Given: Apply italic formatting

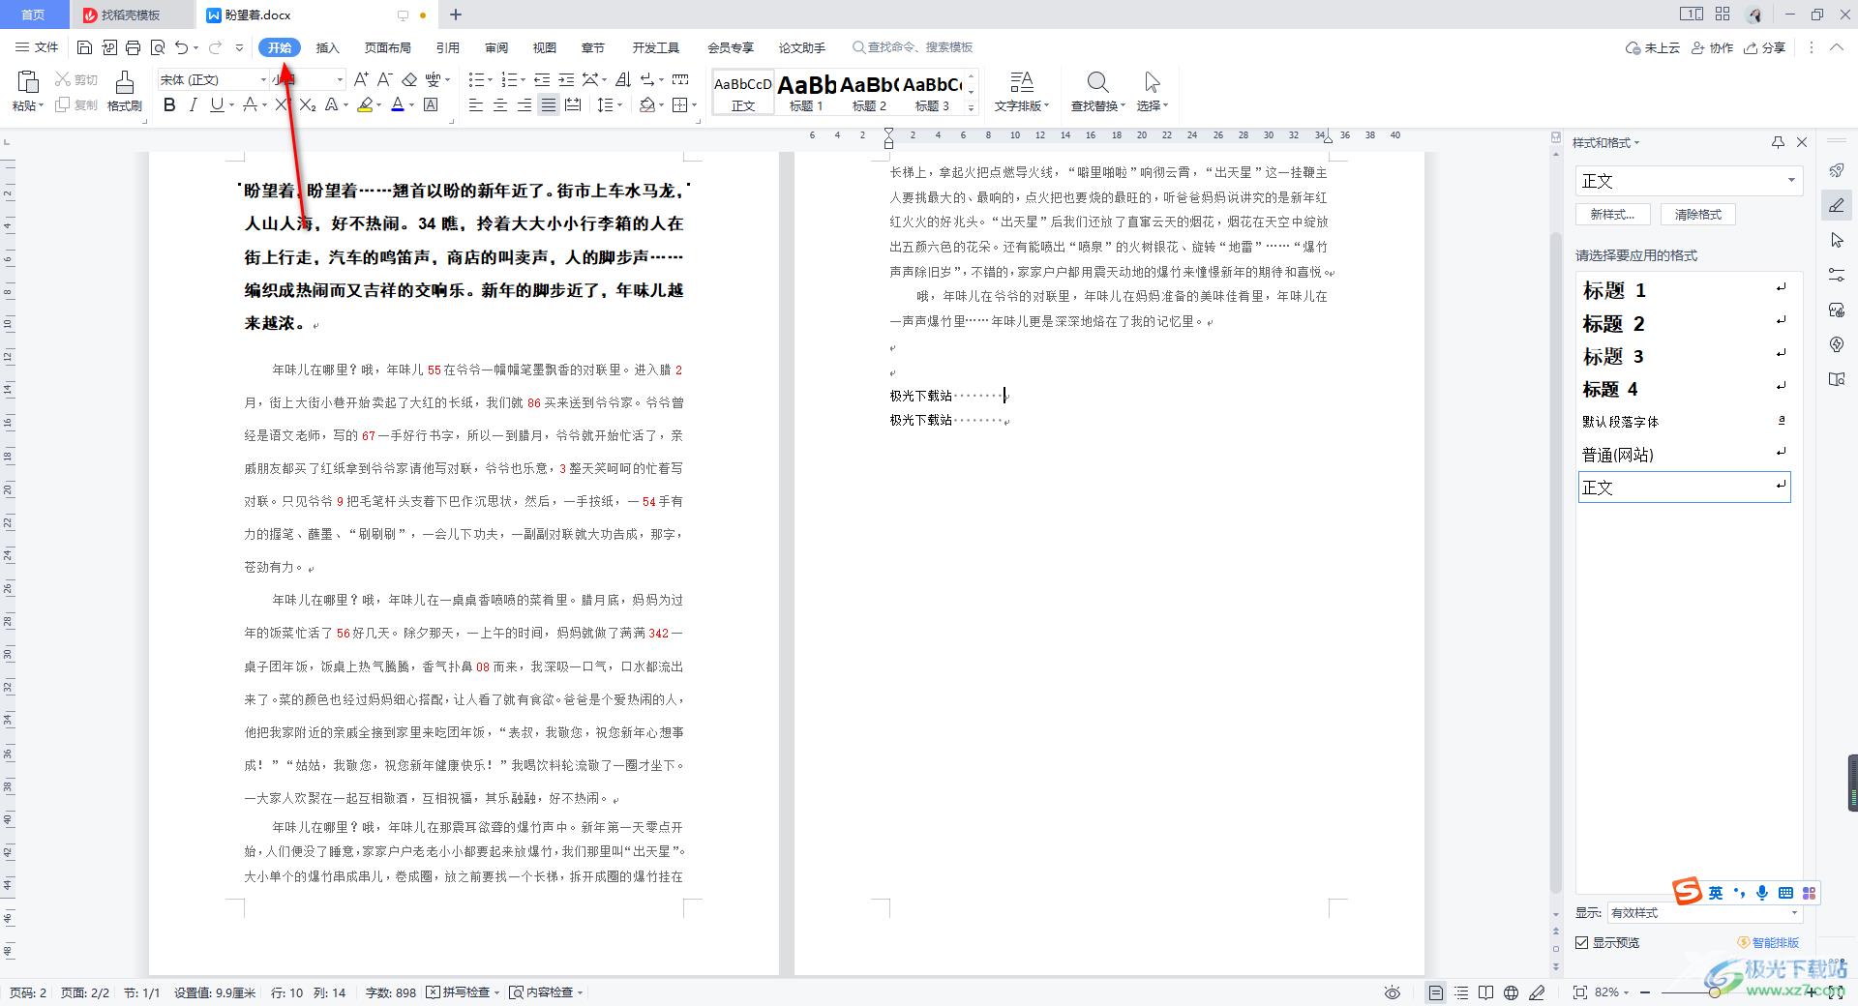Looking at the screenshot, I should (x=193, y=104).
